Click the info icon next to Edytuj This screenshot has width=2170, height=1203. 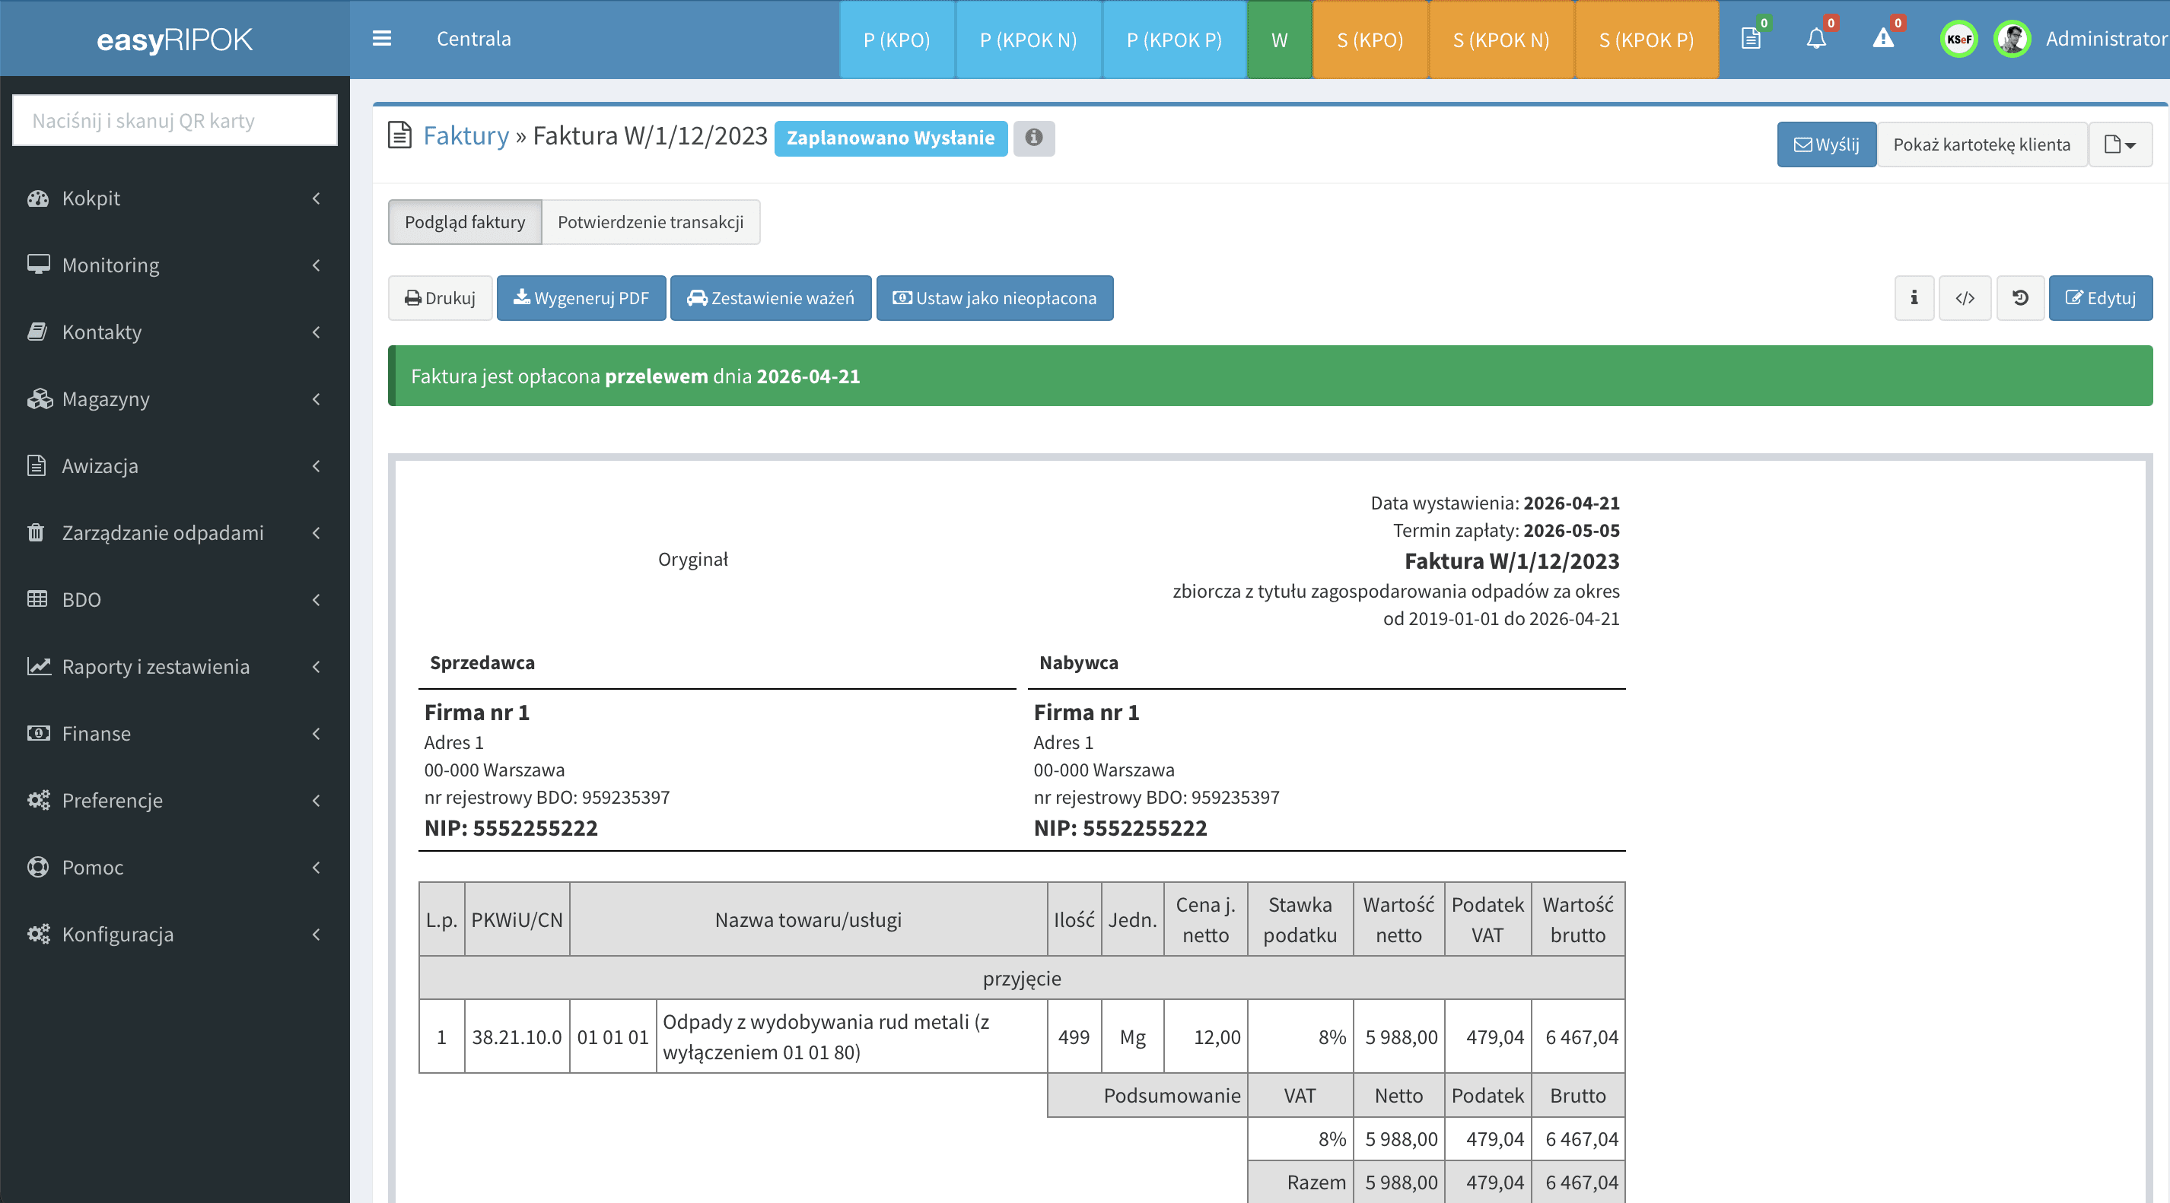point(1914,297)
